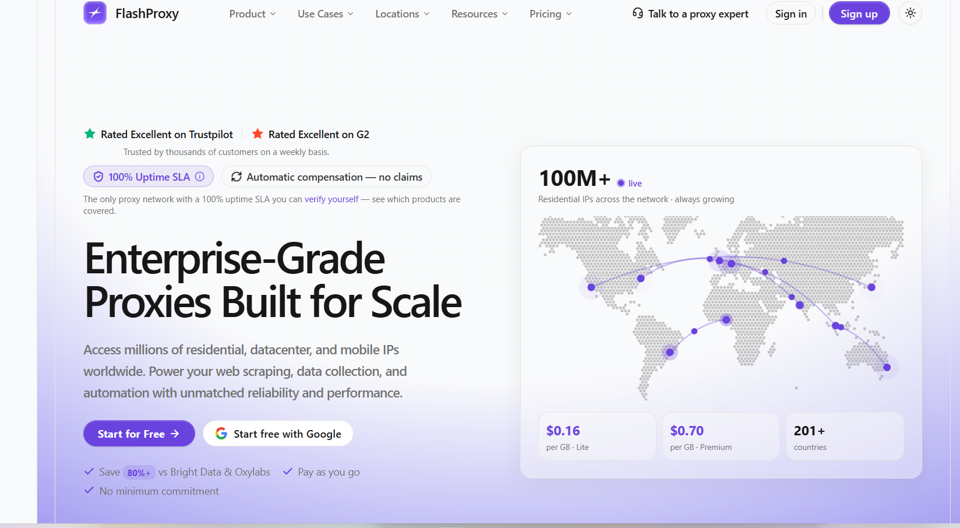Click the Start for Free button
The width and height of the screenshot is (960, 528).
(139, 434)
